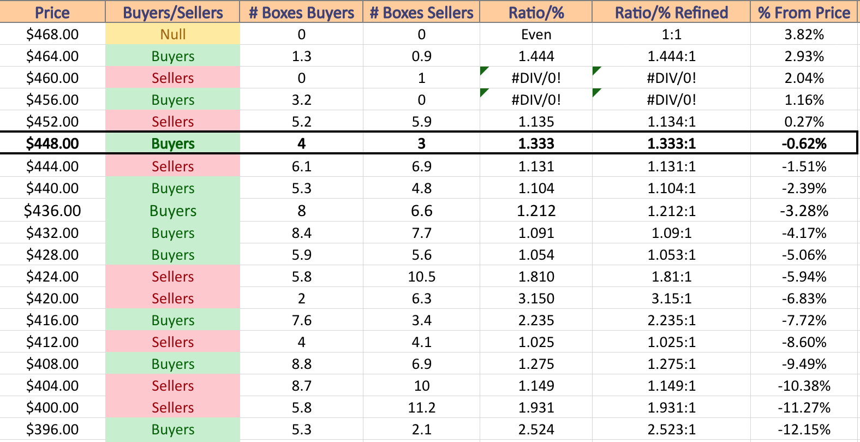Select the 1.104 ratio cell
This screenshot has height=442, width=860.
coord(536,188)
